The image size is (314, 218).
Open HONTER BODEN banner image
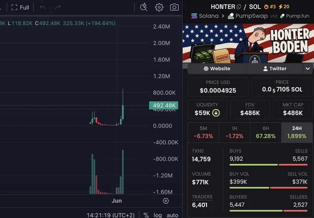(248, 43)
